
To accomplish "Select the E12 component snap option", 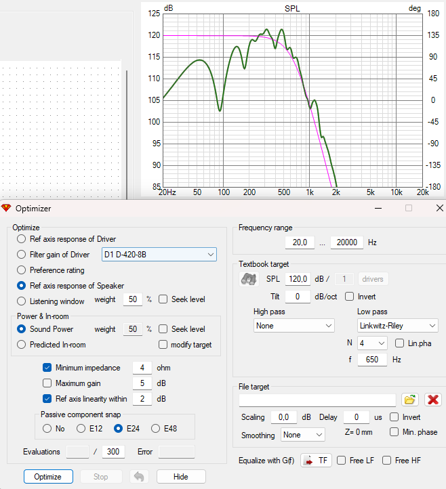I will (81, 429).
